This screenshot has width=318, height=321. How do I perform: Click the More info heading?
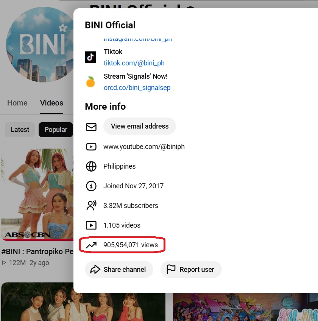(105, 107)
